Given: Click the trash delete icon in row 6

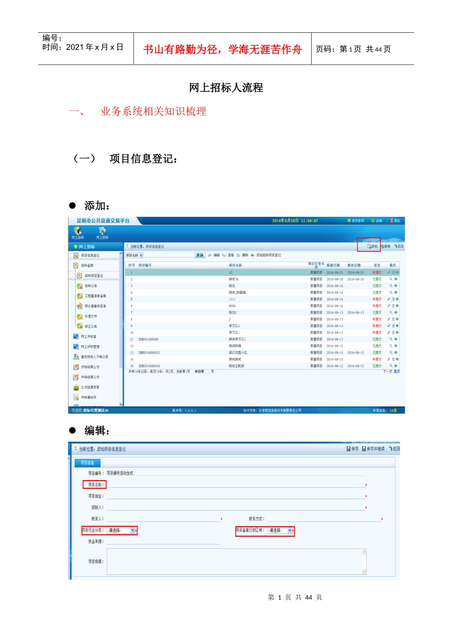Looking at the screenshot, I should point(393,306).
